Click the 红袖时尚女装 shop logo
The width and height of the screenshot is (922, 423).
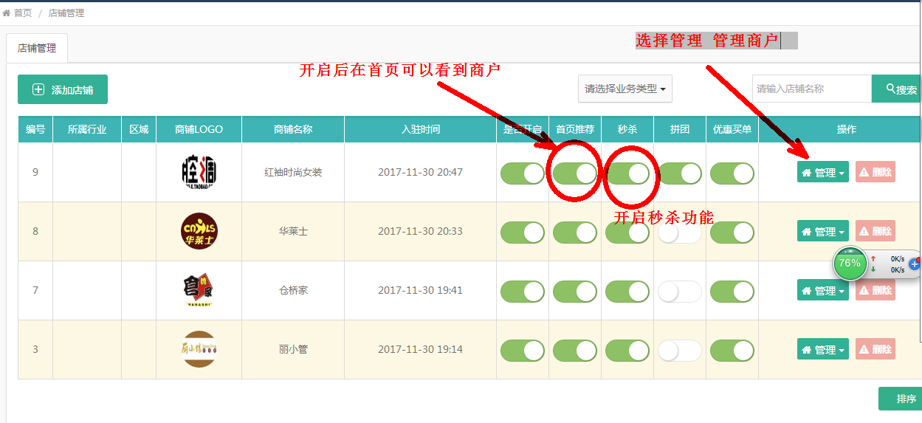tap(199, 172)
